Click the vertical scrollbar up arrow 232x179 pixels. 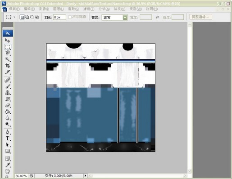pyautogui.click(x=190, y=25)
